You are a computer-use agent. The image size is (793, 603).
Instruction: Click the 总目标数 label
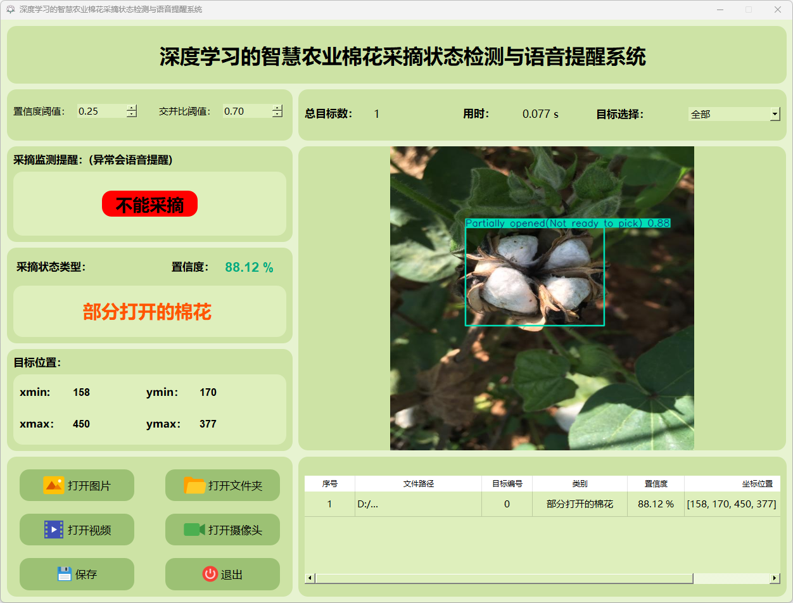(x=329, y=114)
